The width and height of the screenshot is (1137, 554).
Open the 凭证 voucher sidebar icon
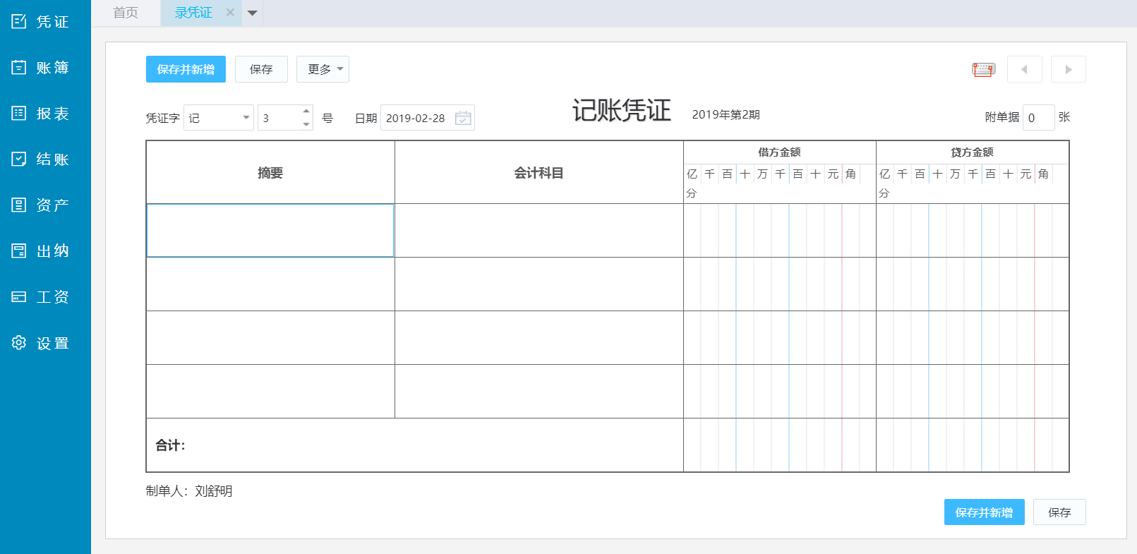19,21
